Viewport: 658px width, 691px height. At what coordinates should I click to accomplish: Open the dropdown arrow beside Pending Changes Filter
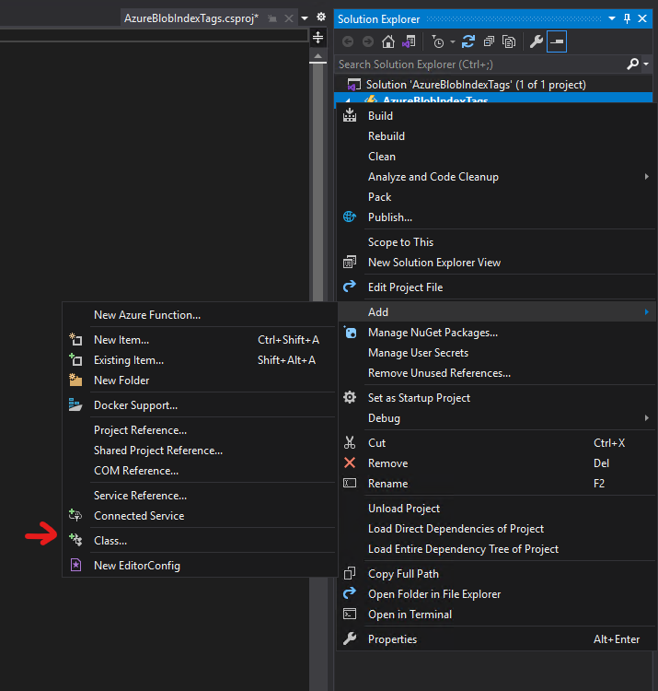(x=453, y=42)
